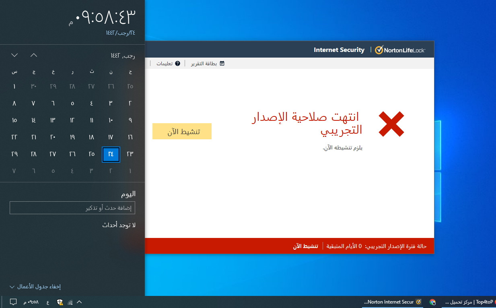Viewport: 496px width, 308px height.
Task: Click the yellow تنشيط الآن button
Action: (182, 131)
